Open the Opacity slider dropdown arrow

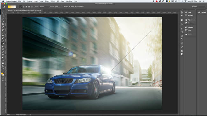(x=60, y=7)
